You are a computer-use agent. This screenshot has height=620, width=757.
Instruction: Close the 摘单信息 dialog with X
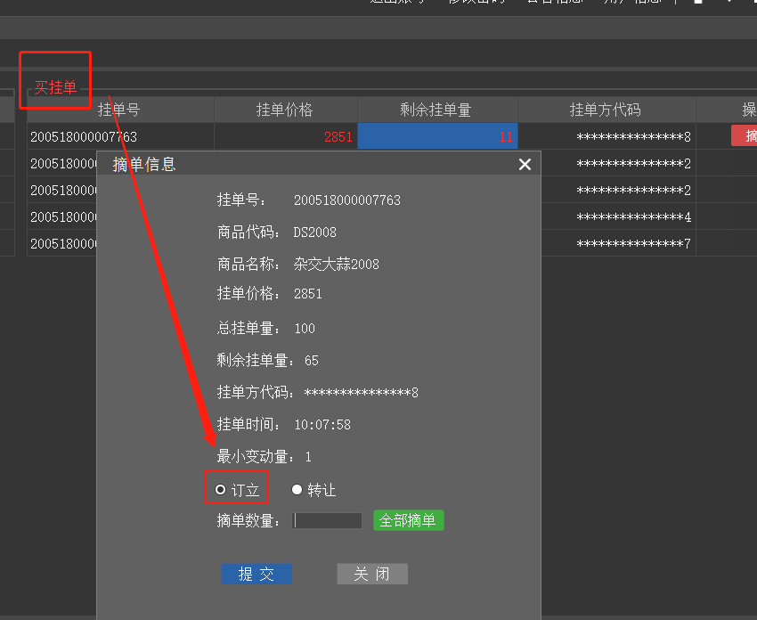[x=525, y=164]
